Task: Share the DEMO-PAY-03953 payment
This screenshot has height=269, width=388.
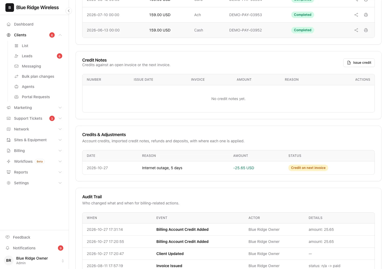Action: 356,15
